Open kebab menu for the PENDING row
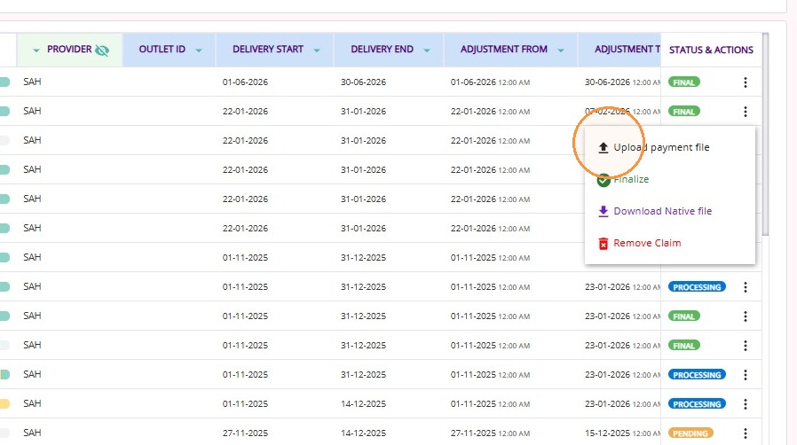This screenshot has height=445, width=797. 746,433
